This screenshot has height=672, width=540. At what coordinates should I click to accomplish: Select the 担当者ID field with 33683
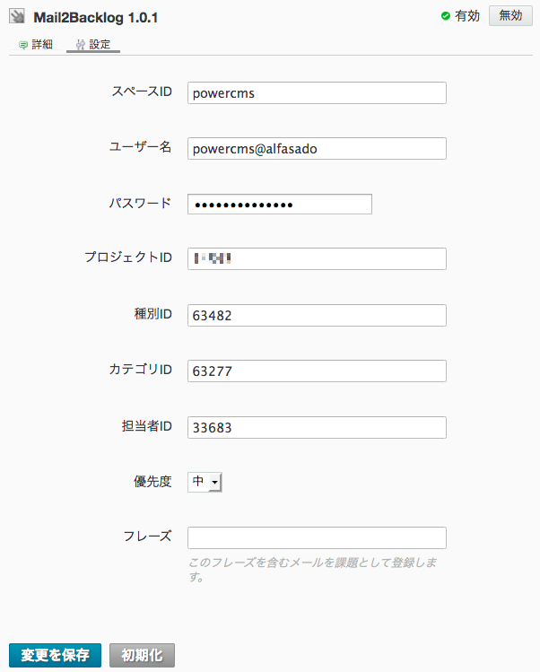click(x=317, y=427)
